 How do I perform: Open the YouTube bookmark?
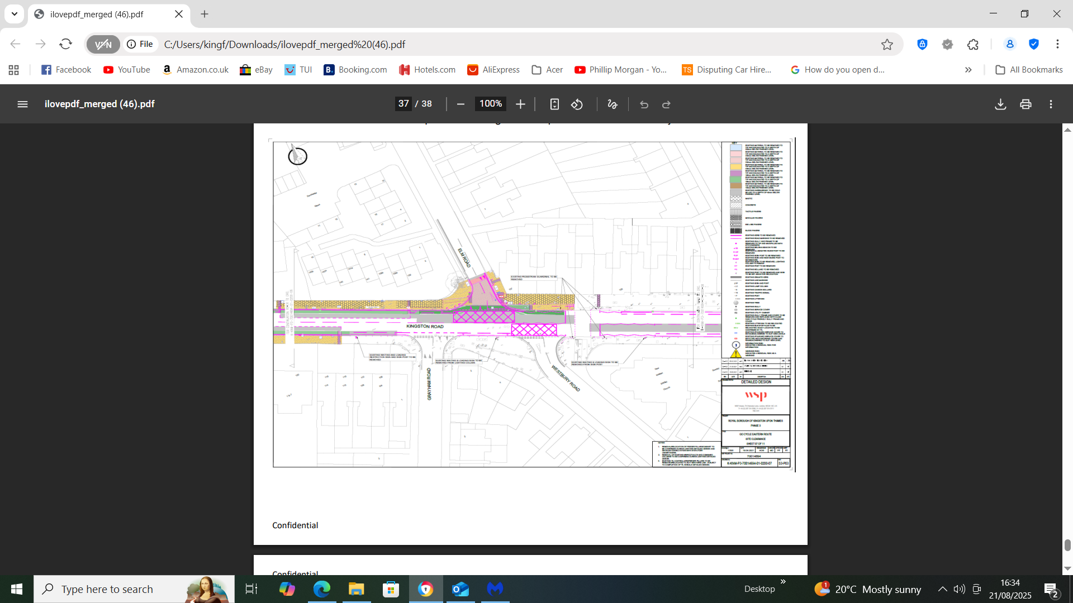click(127, 70)
